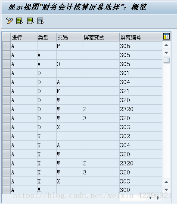The height and width of the screenshot is (204, 177).
Task: Click screen number cell 306
Action: pos(141,46)
